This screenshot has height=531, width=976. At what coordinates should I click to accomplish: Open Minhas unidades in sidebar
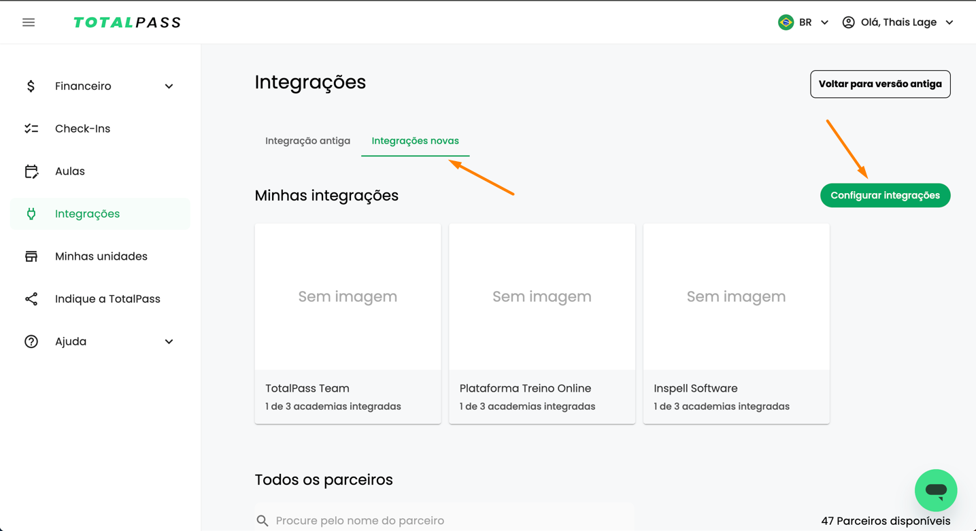100,256
